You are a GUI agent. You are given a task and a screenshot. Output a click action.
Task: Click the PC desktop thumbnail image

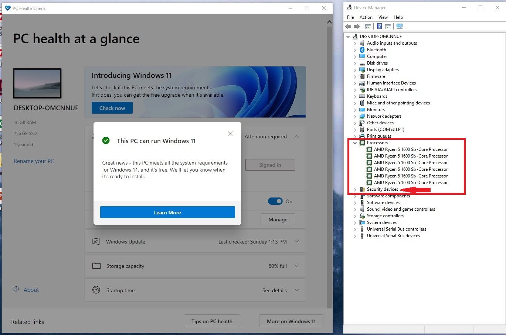tap(37, 83)
